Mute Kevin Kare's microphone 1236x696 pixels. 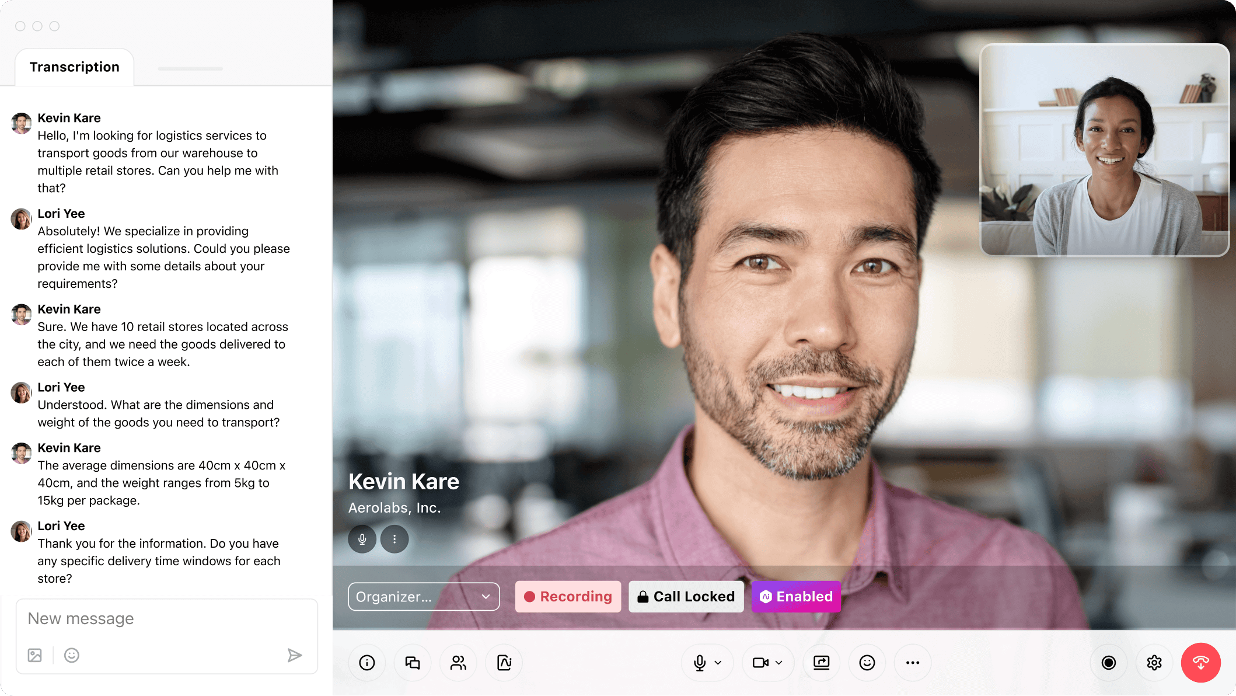pyautogui.click(x=362, y=539)
